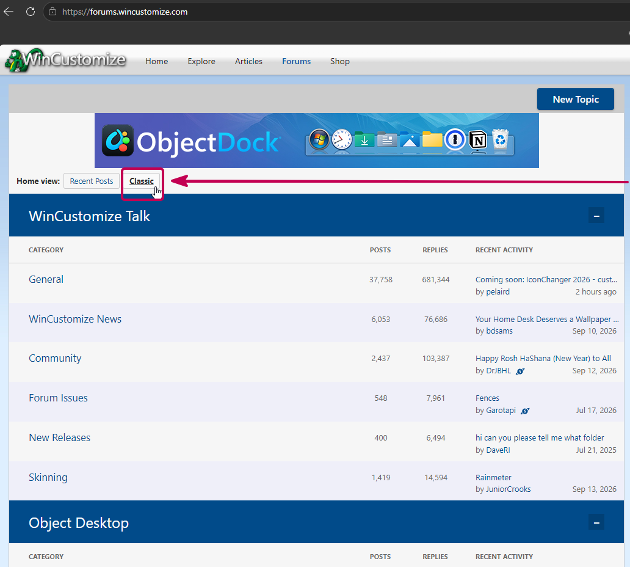Viewport: 630px width, 567px height.
Task: Select the Classic home view
Action: 142,181
